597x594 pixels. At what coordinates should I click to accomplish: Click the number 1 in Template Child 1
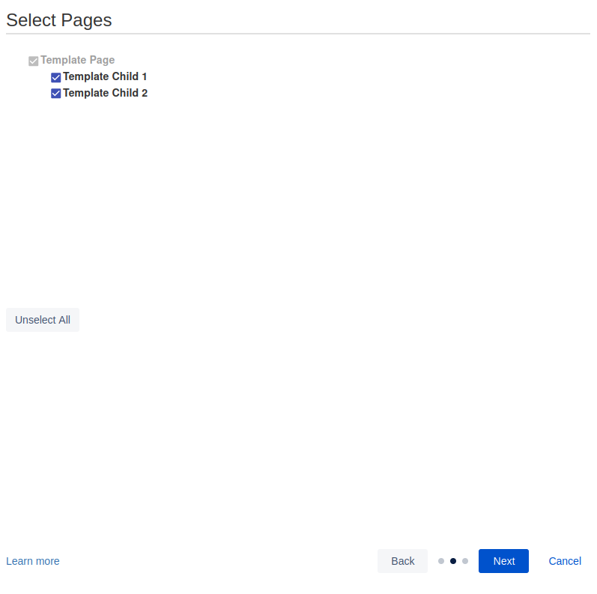(x=145, y=76)
